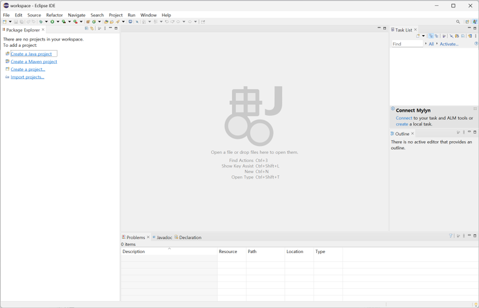Click the create local task link
Image resolution: width=479 pixels, height=308 pixels.
(402, 124)
